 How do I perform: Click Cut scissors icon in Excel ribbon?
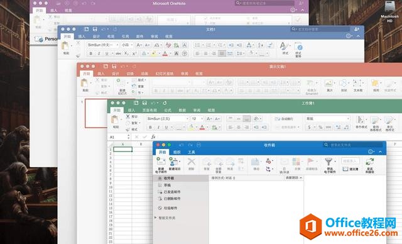[x=128, y=116]
